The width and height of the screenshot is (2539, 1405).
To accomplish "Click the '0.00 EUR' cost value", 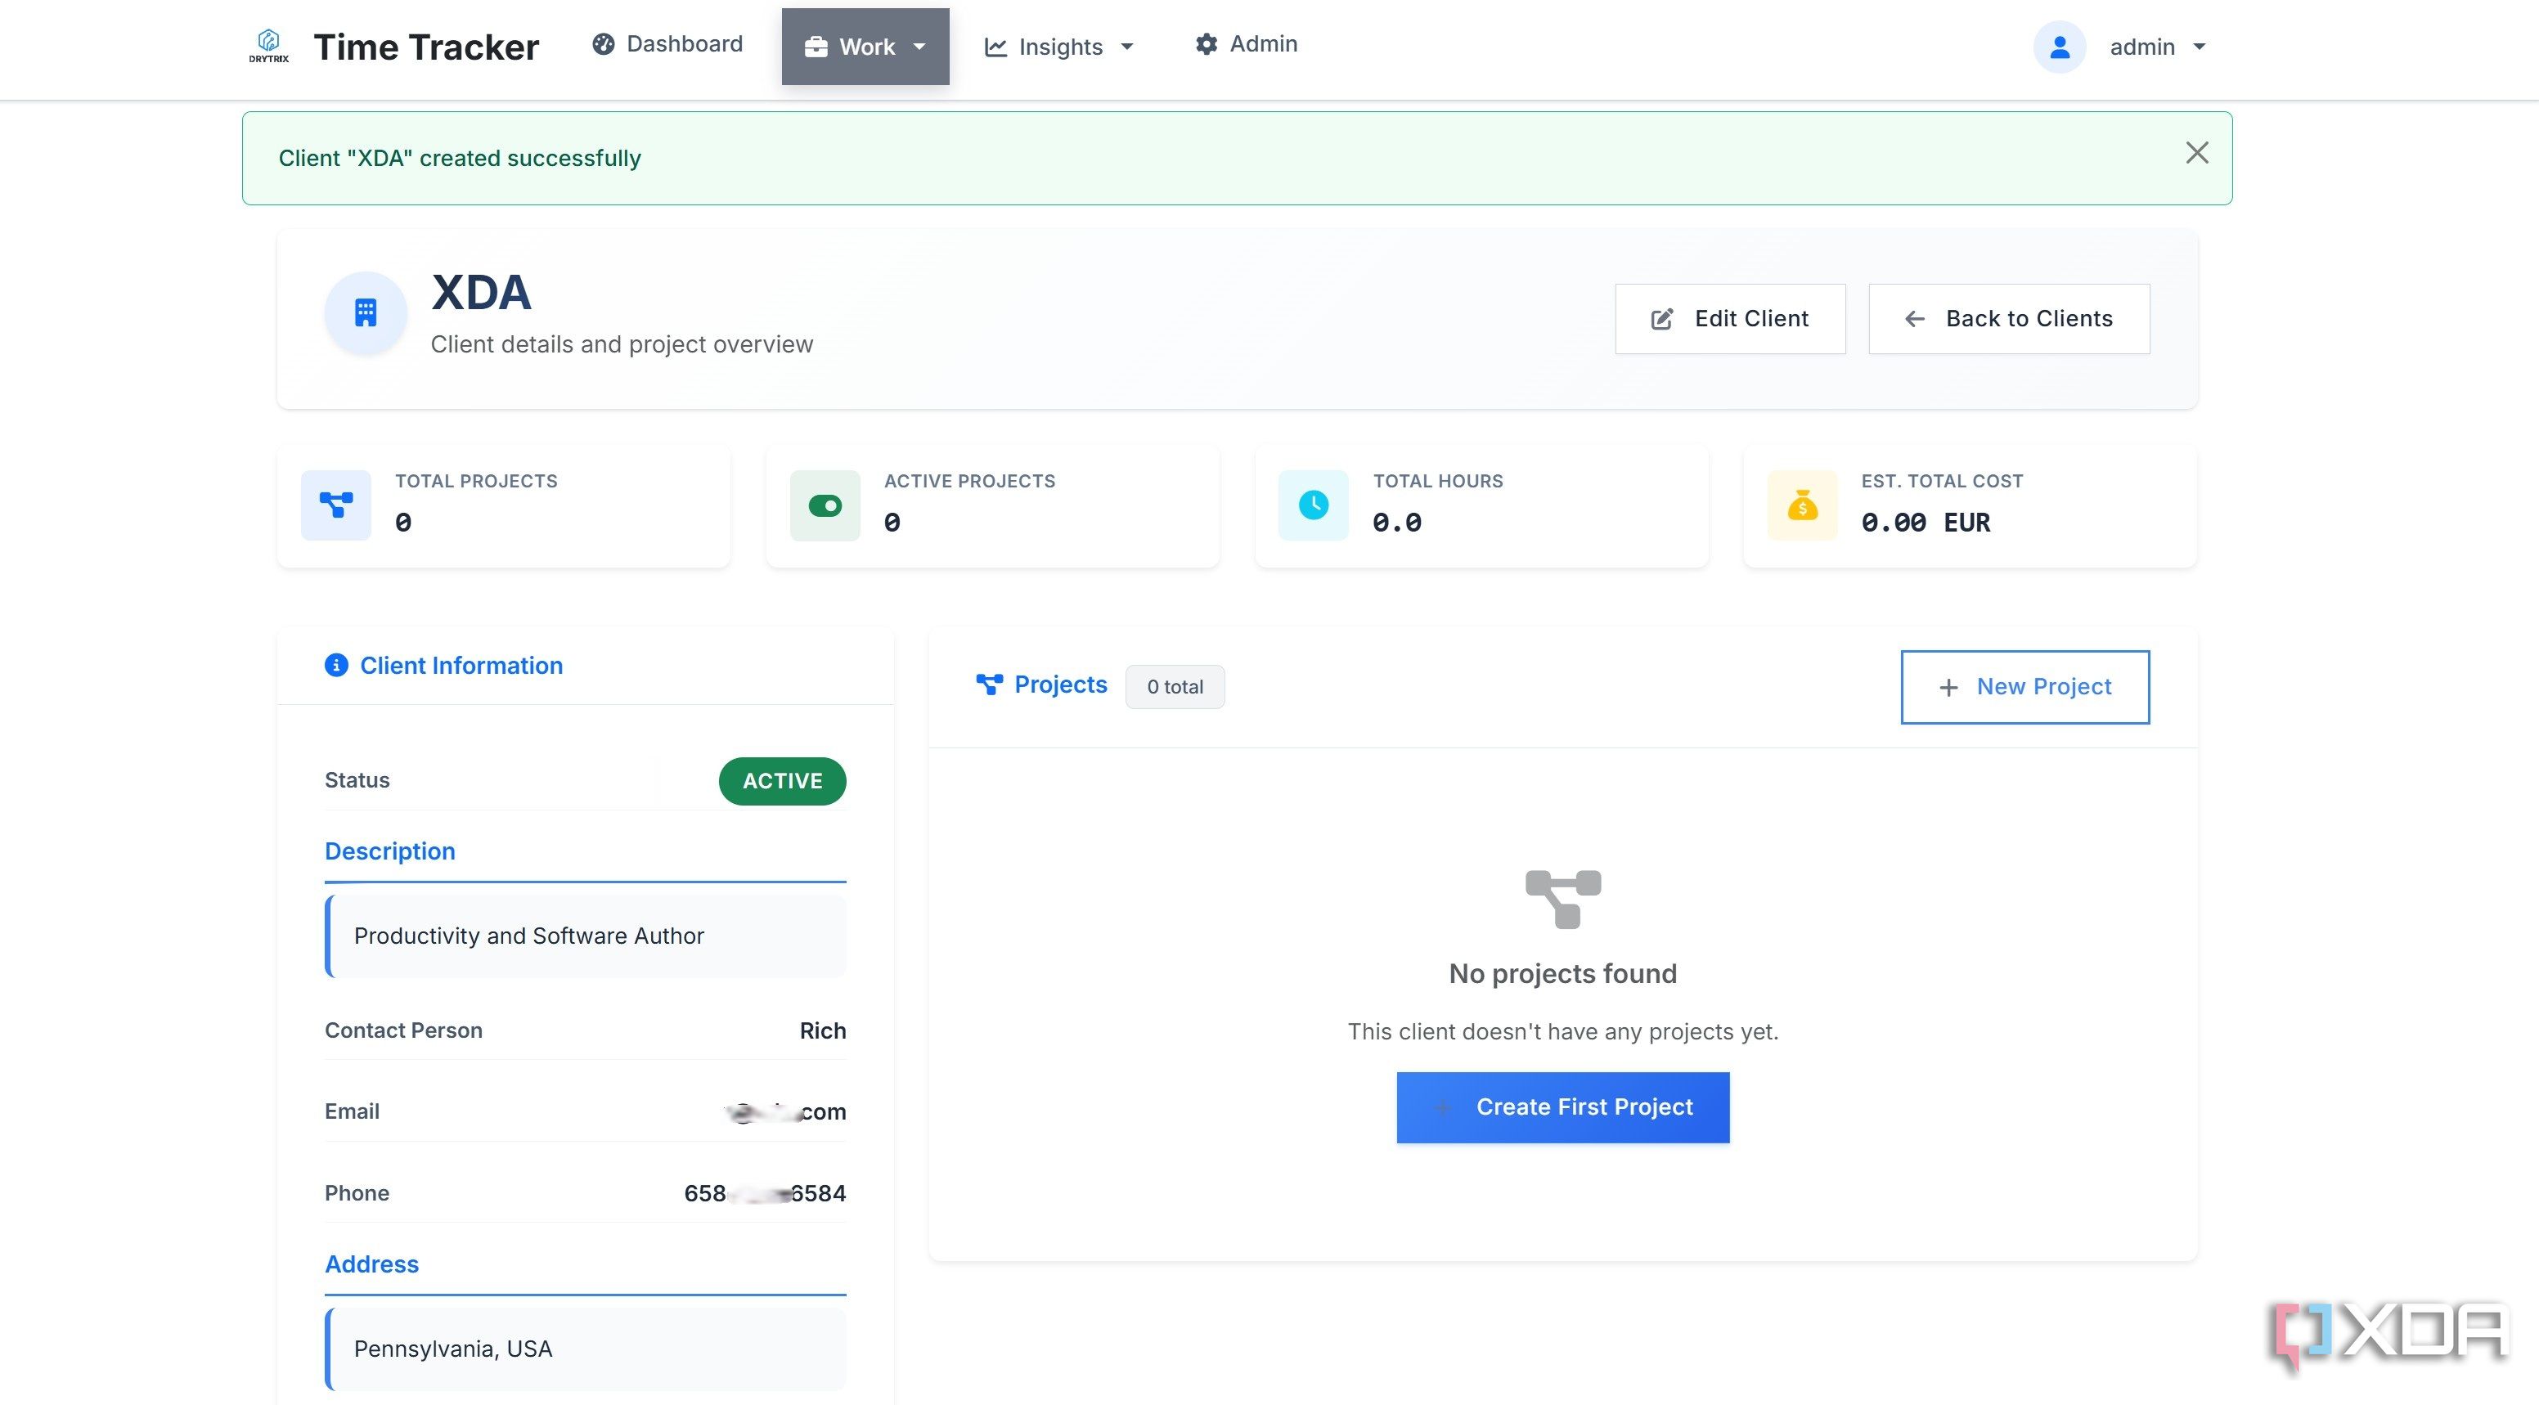I will 1925,523.
